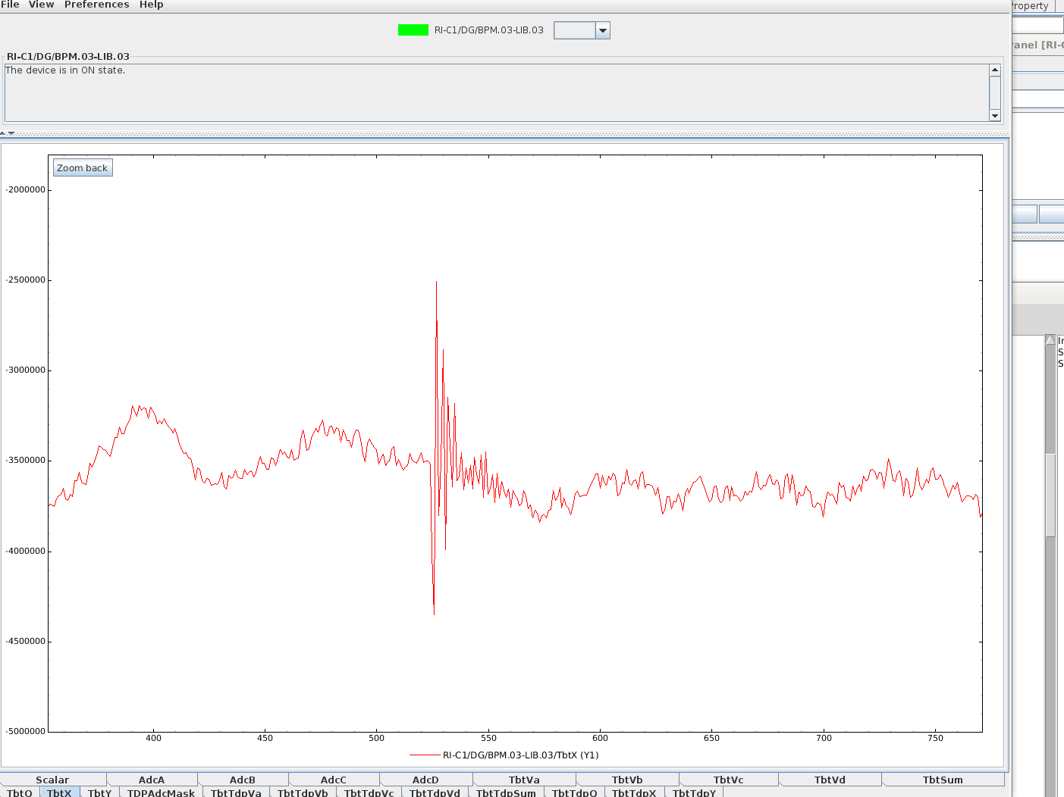Click the status message text area
Screen dimensions: 1064x797
[496, 92]
